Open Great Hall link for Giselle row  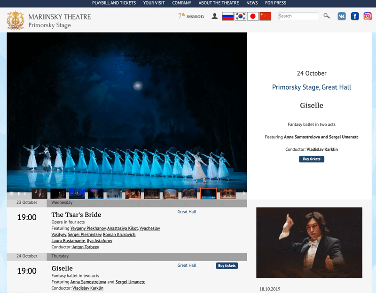tap(187, 265)
